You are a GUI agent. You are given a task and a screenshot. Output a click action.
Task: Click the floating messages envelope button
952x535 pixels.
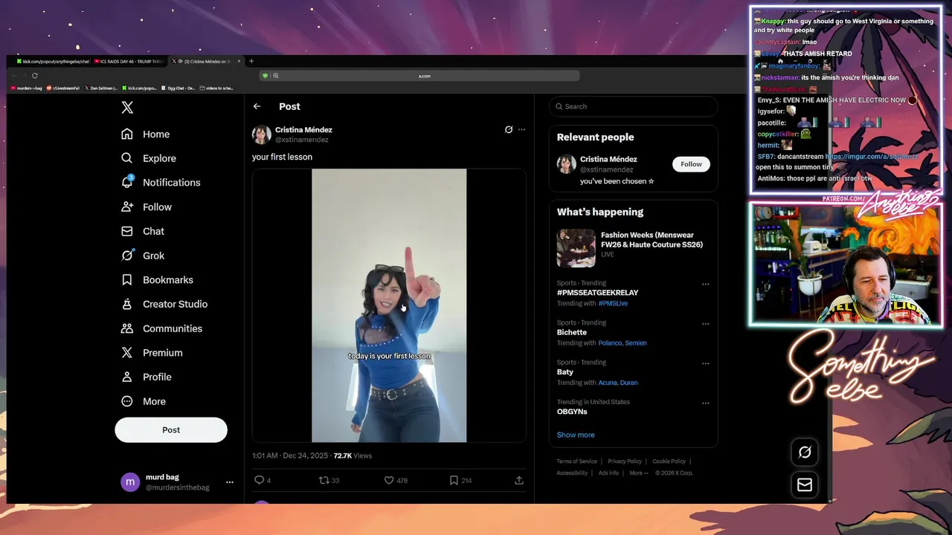pyautogui.click(x=805, y=484)
